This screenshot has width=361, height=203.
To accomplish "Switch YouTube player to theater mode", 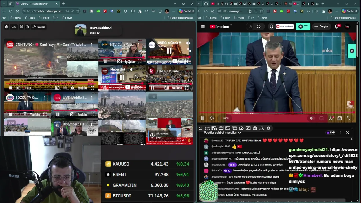I will 340,118.
